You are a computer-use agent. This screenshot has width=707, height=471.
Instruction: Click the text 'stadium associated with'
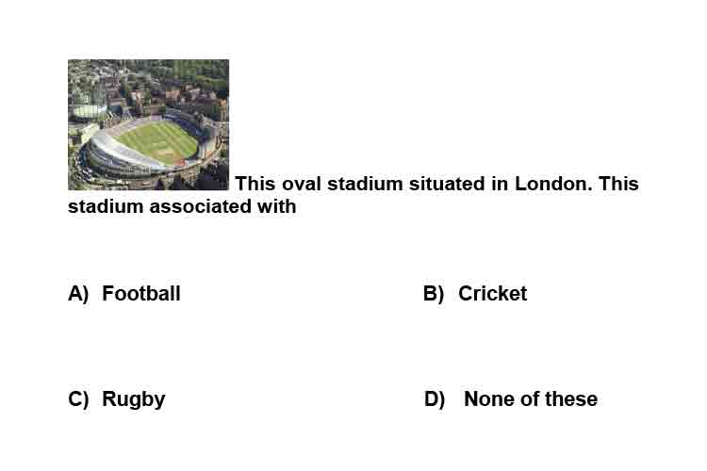pos(182,206)
